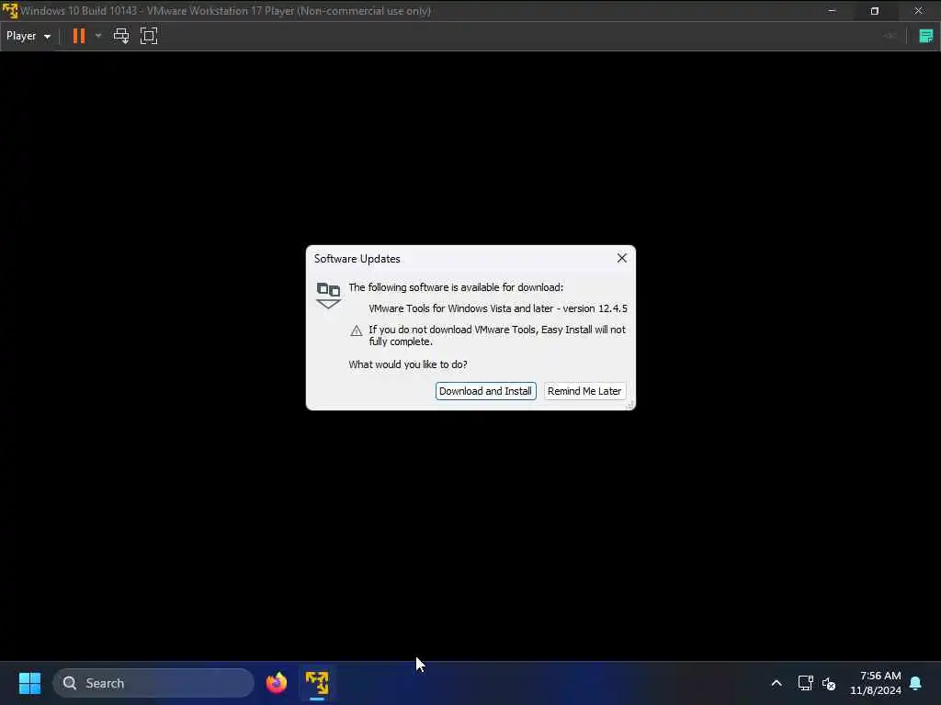
Task: Open the clock showing 7:56 AM
Action: tap(876, 683)
